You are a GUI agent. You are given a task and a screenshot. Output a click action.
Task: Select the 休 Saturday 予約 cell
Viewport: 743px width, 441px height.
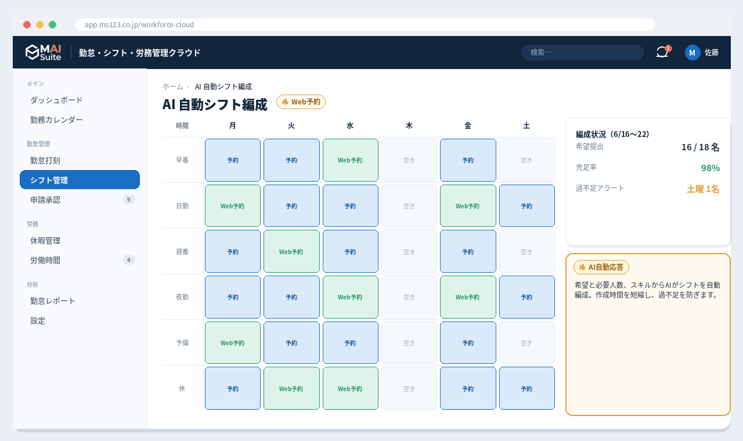pyautogui.click(x=526, y=389)
